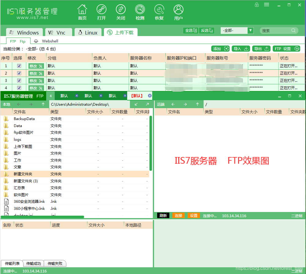The image size is (306, 274).
Task: Run server check with the 检测 icon
Action: tap(140, 12)
